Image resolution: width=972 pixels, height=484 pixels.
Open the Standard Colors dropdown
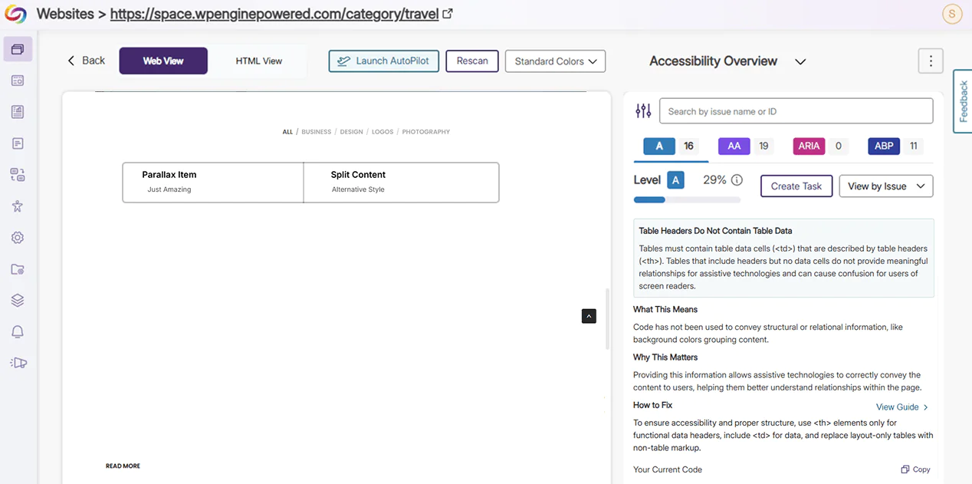pyautogui.click(x=555, y=61)
